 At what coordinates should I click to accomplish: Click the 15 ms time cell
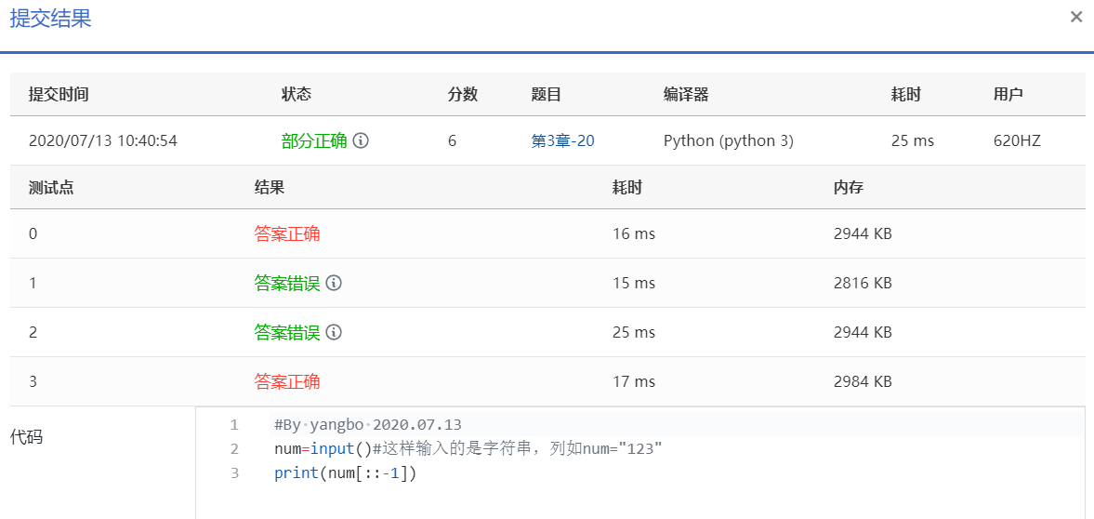pyautogui.click(x=634, y=283)
